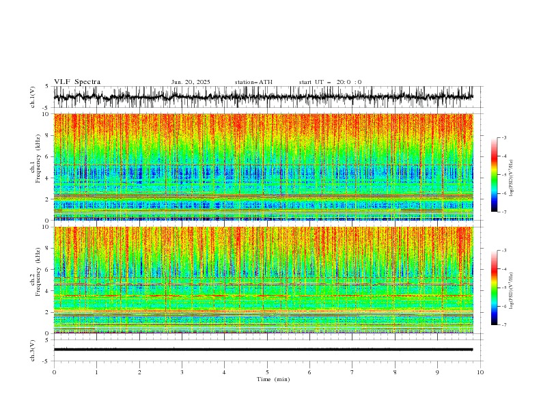Click the "6" kHz tick of ch.2 frequency axis
The width and height of the screenshot is (541, 418).
coord(48,270)
